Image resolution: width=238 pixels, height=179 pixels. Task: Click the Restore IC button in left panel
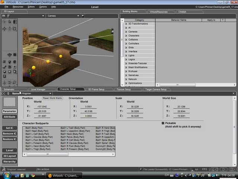coord(10,139)
